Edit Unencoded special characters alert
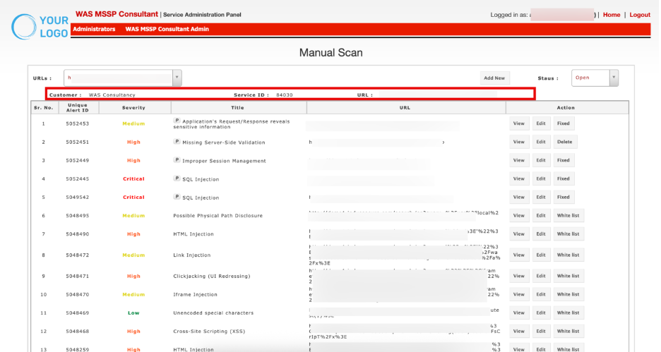661x352 pixels. 541,312
